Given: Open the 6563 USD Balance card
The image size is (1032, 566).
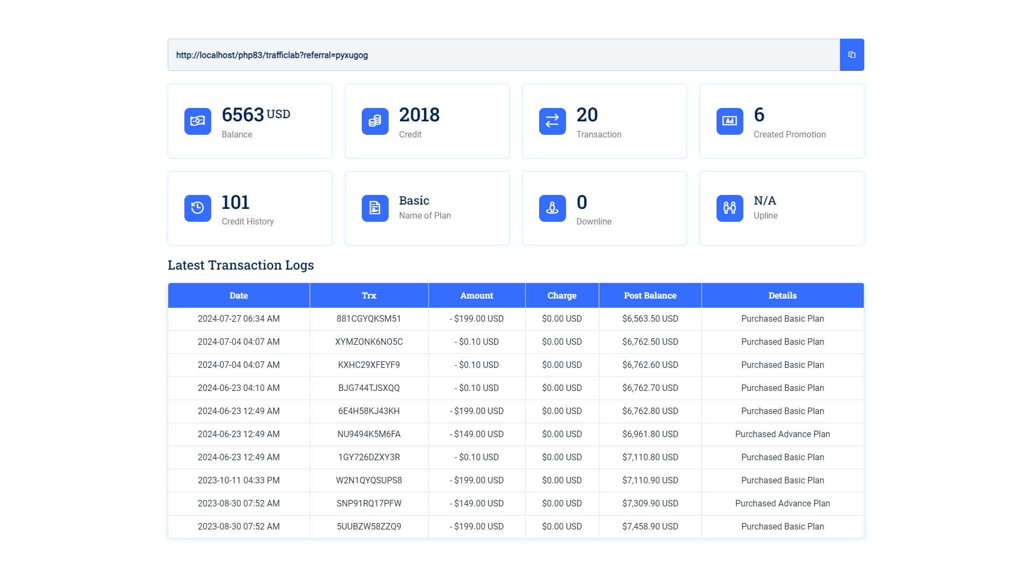Looking at the screenshot, I should pos(250,121).
